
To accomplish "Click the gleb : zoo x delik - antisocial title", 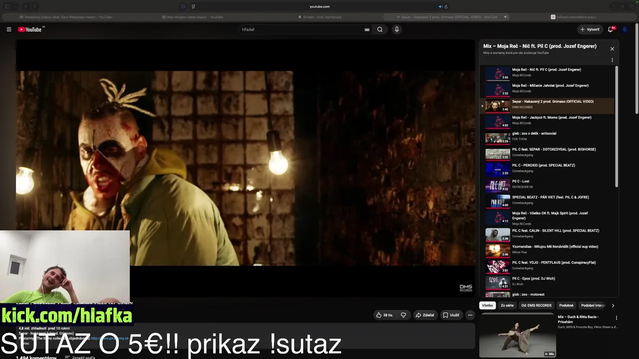I will 534,134.
